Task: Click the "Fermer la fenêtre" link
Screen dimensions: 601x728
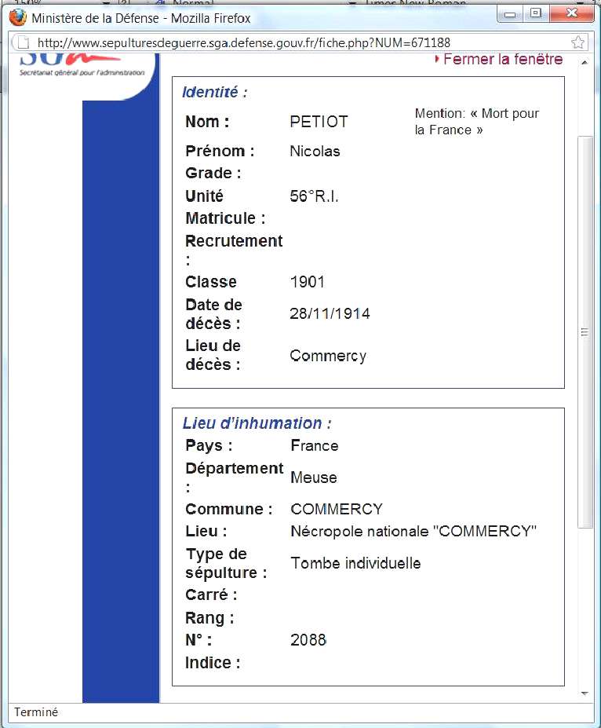Action: tap(503, 60)
